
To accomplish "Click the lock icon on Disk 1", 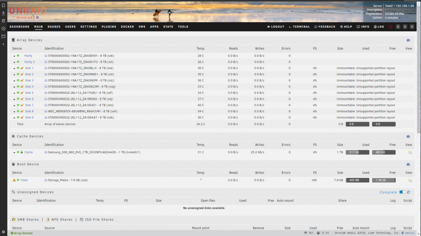I will (22, 68).
